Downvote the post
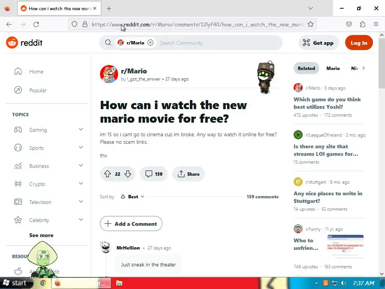This screenshot has width=385, height=289. pyautogui.click(x=128, y=174)
